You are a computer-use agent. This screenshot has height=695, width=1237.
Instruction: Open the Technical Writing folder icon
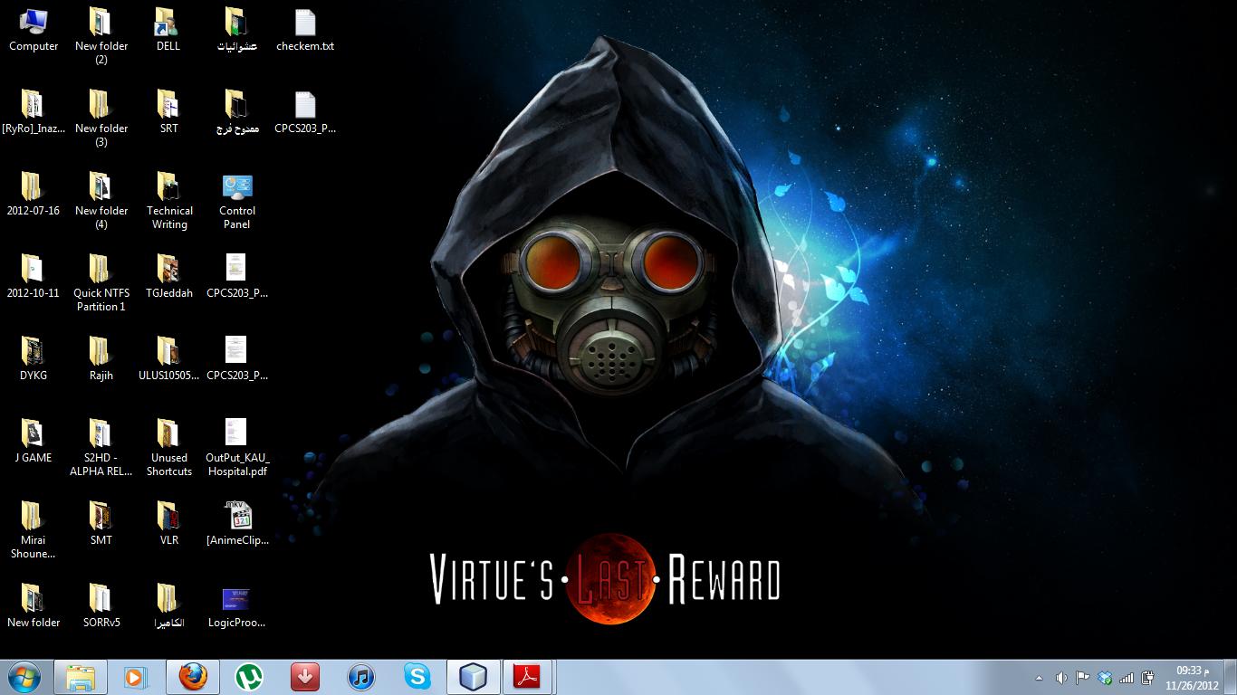point(169,201)
